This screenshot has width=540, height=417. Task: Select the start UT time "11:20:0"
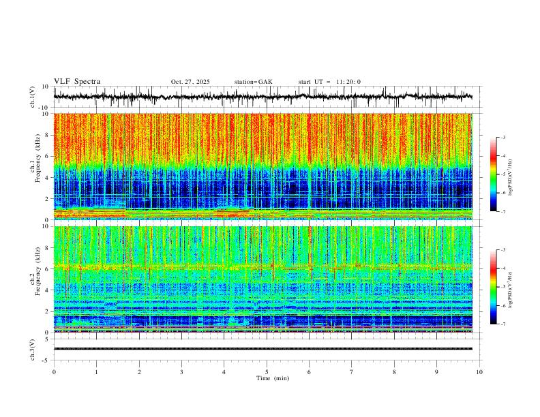coord(348,82)
